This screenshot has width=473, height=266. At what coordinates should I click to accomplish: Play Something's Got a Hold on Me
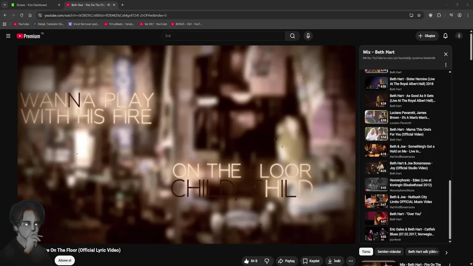(x=405, y=151)
